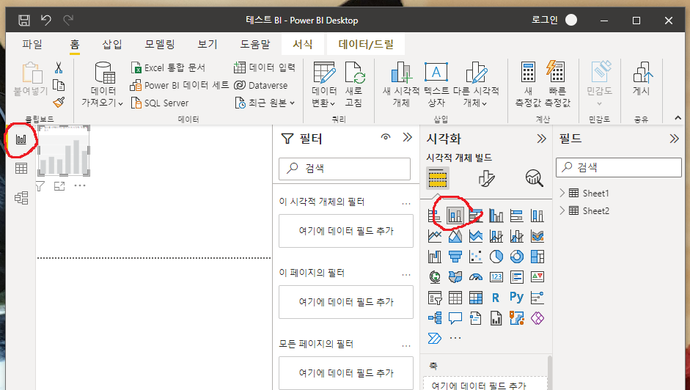Click the Dataverse data source
The height and width of the screenshot is (390, 690).
[x=260, y=85]
